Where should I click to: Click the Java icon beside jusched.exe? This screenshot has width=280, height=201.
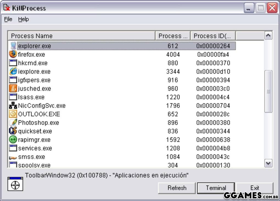[x=13, y=88]
